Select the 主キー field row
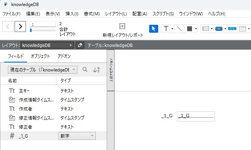The width and height of the screenshot is (251, 150). [x=53, y=91]
